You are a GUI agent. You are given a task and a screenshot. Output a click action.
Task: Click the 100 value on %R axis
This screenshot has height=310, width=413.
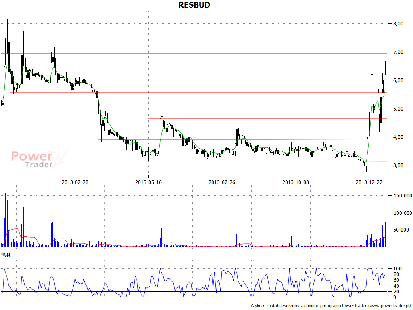point(397,269)
